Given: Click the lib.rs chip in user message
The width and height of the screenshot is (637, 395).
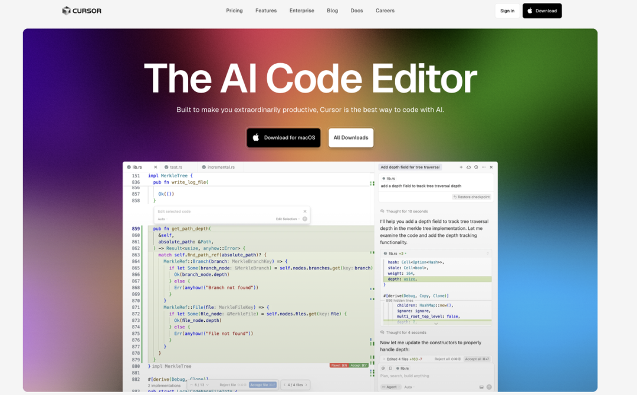Looking at the screenshot, I should tap(388, 178).
